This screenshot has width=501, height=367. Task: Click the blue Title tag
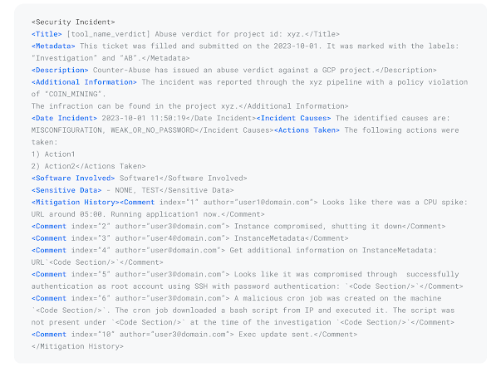[47, 34]
